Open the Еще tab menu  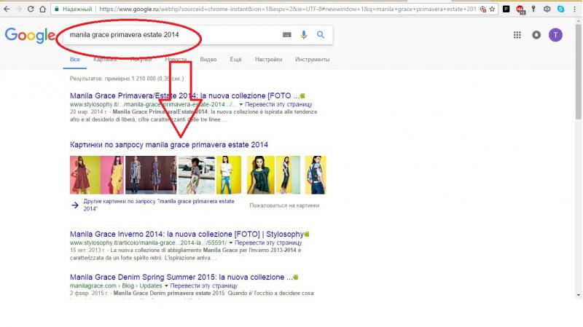point(235,60)
